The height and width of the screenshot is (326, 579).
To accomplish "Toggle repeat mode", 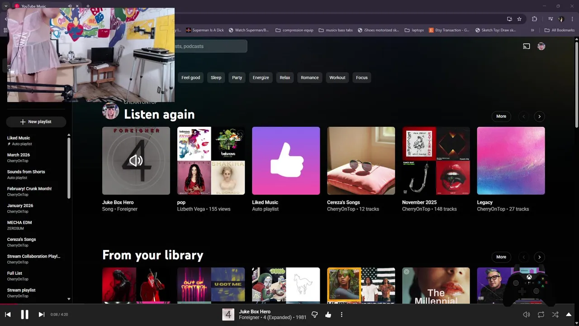I will (x=541, y=314).
